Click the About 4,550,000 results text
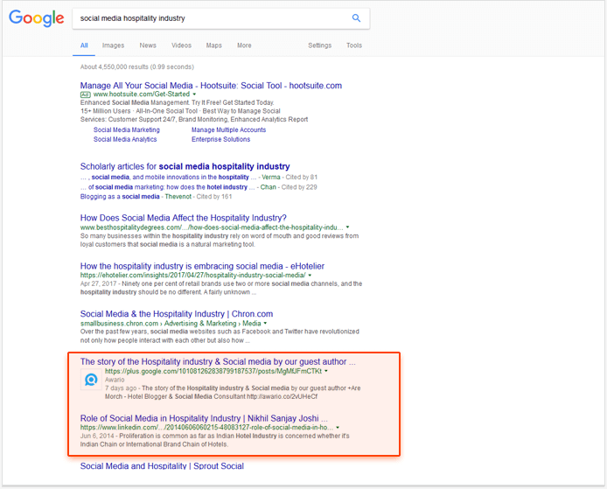The width and height of the screenshot is (607, 489). click(137, 67)
